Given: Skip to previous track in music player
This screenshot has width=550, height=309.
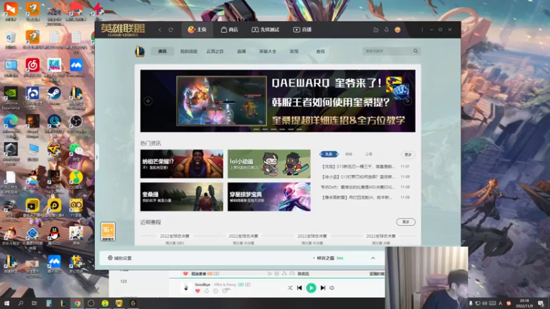Looking at the screenshot, I should coord(300,288).
